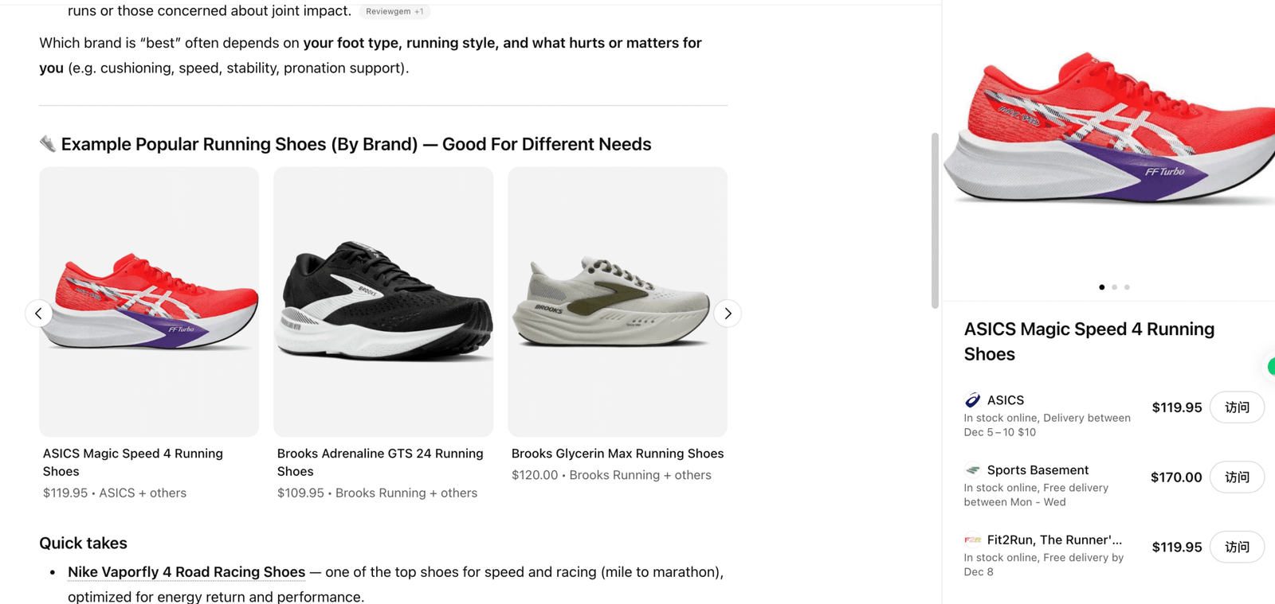The width and height of the screenshot is (1275, 604).
Task: Open Brooks Adrenaline GTS 24 product card image
Action: click(x=383, y=302)
